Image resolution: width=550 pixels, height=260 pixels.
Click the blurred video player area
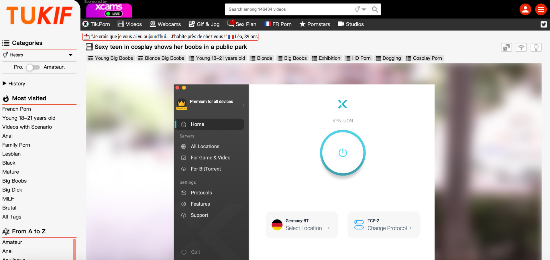pyautogui.click(x=313, y=161)
